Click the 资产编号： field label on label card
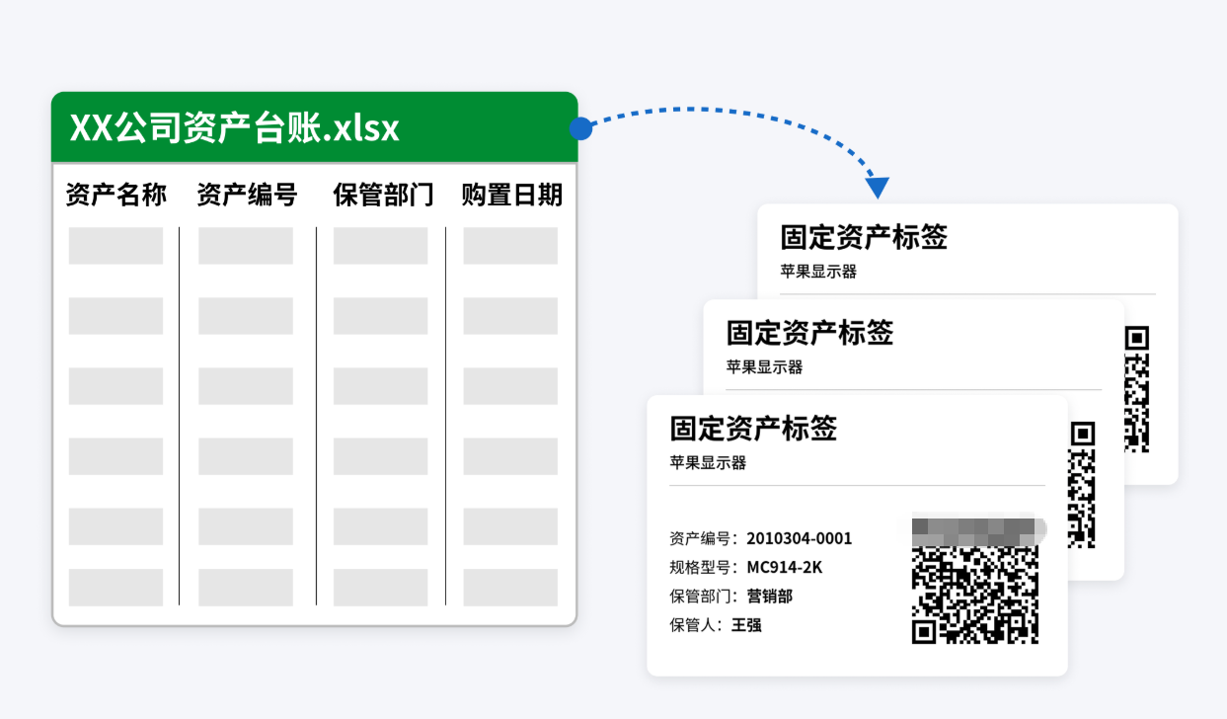The height and width of the screenshot is (719, 1227). (704, 538)
